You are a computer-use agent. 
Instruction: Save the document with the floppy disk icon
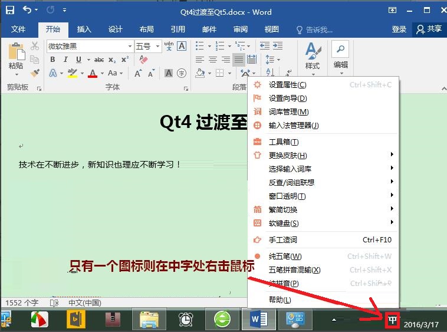10,10
